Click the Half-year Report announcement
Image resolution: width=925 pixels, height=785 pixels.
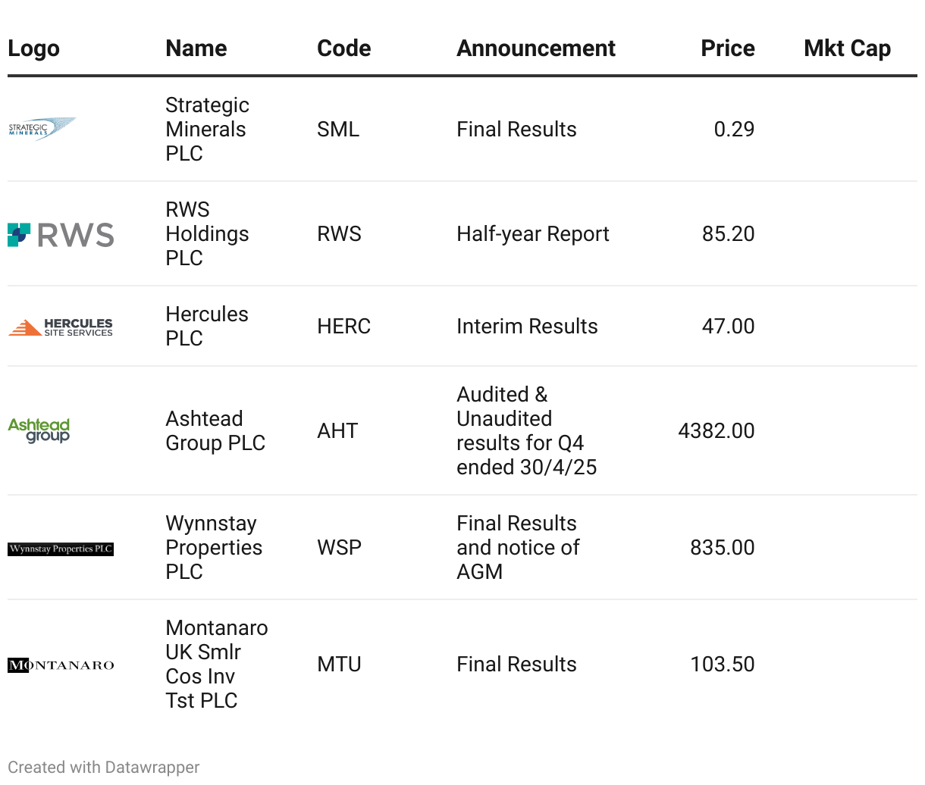coord(533,234)
